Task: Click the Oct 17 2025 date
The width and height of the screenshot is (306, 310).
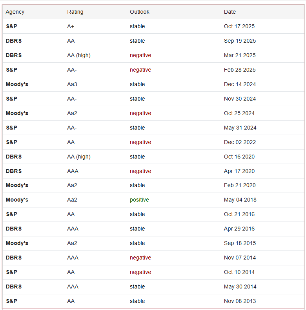Action: [239, 26]
